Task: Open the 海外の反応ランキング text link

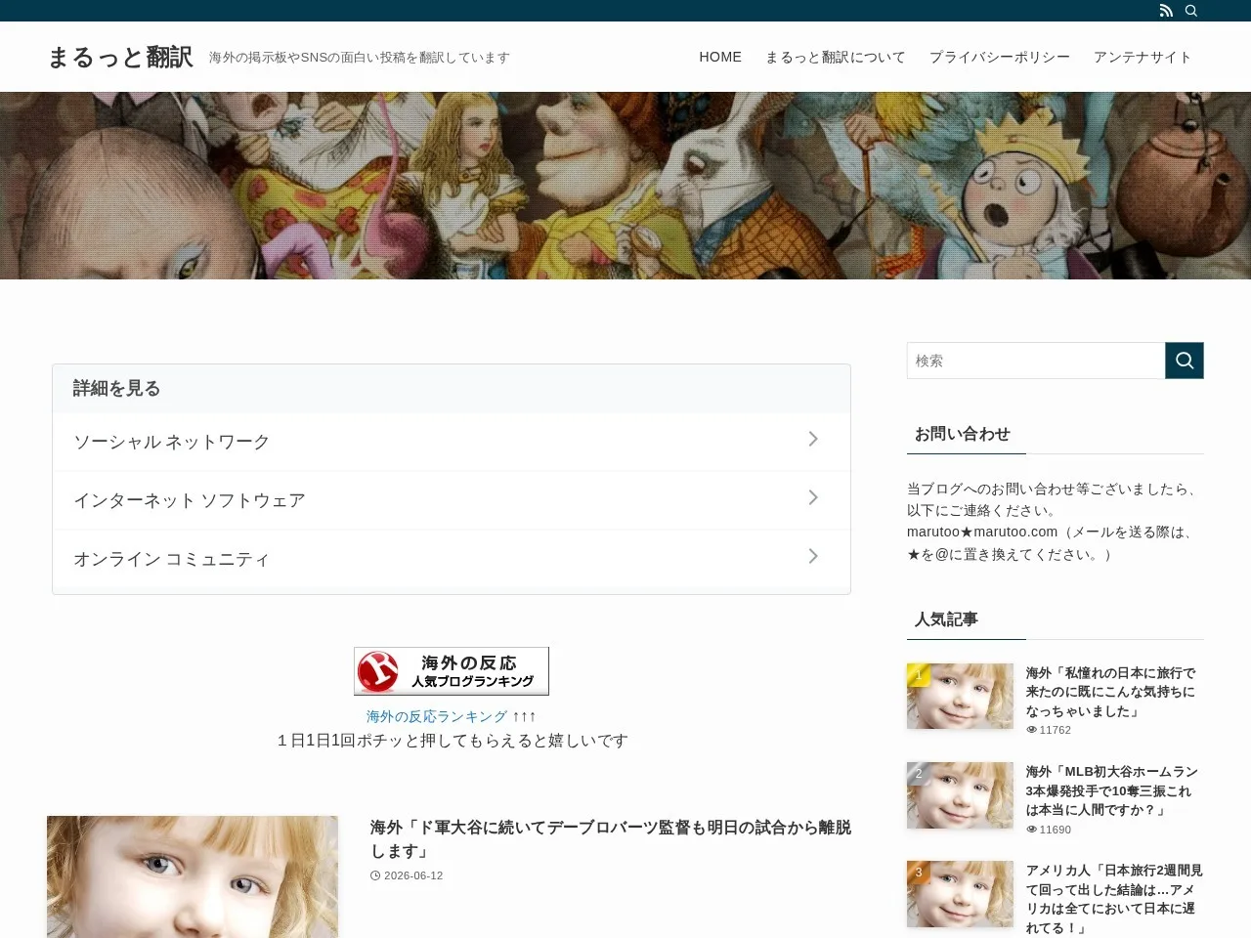Action: [437, 716]
